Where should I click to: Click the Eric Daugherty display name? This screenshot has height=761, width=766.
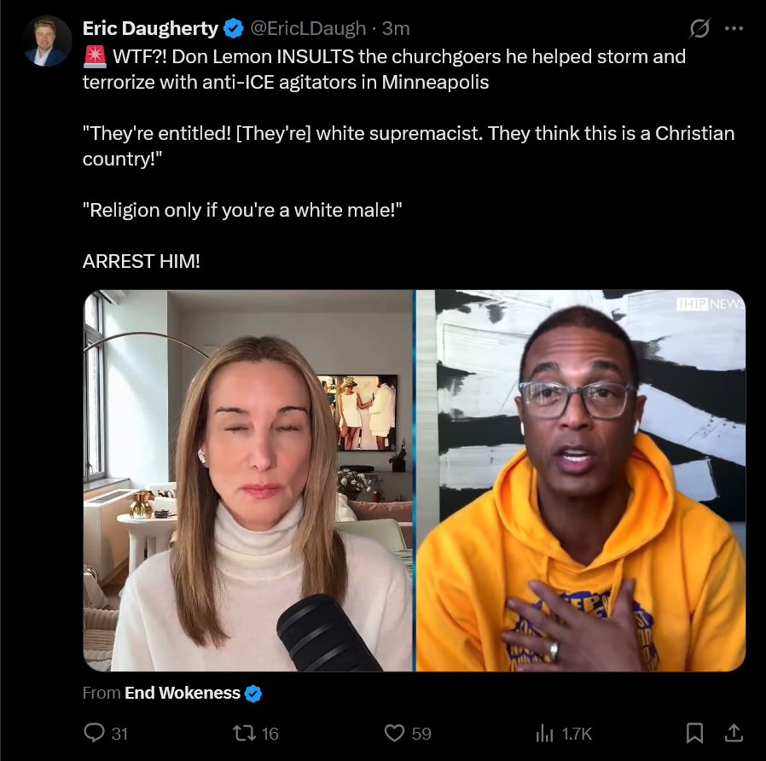tap(150, 28)
